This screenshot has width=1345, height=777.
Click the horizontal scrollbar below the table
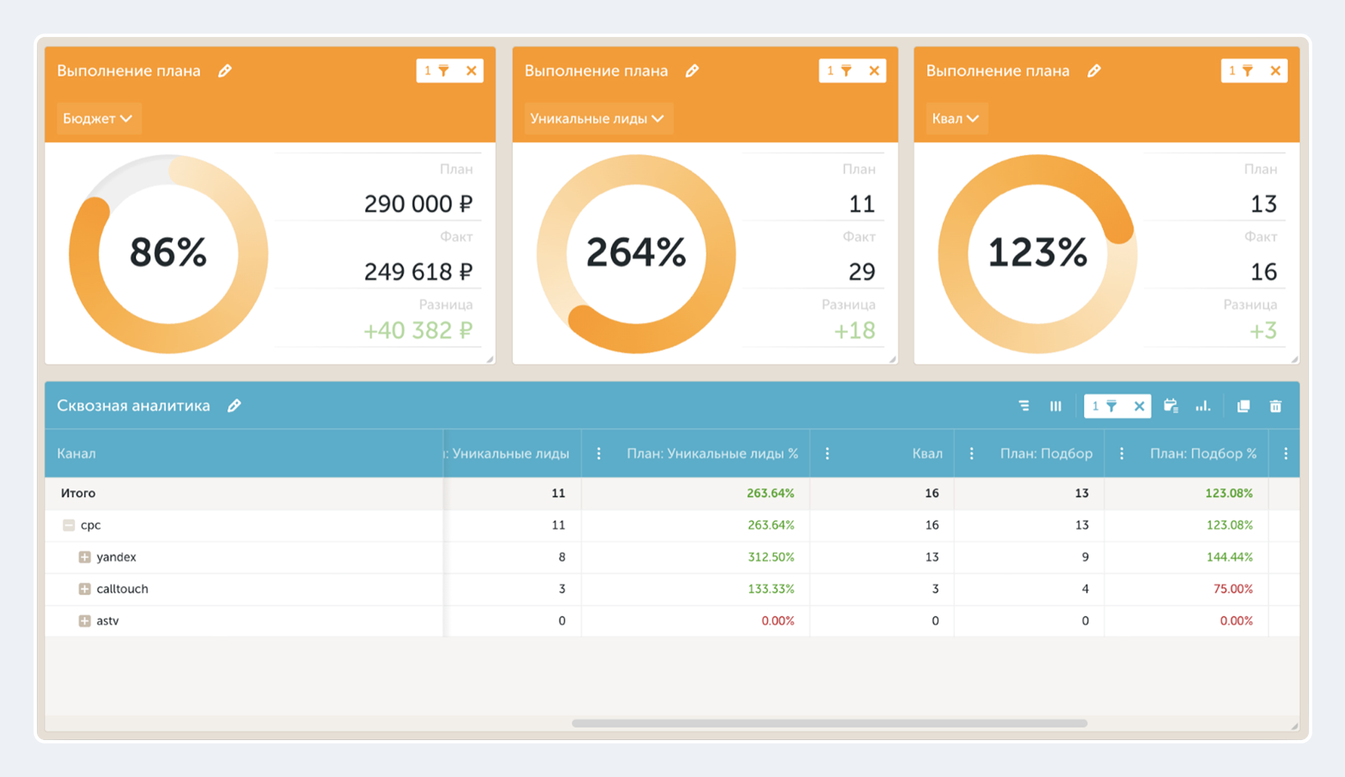pos(829,723)
